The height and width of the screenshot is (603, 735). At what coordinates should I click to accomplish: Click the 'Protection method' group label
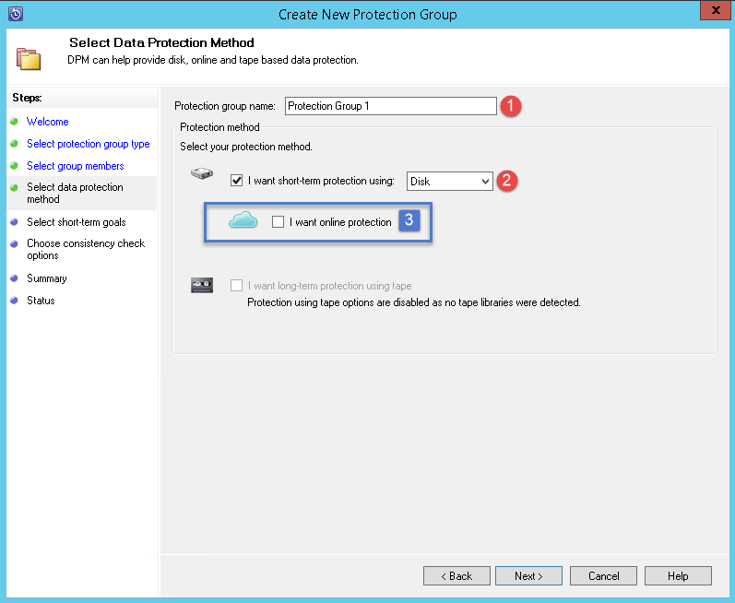point(219,127)
